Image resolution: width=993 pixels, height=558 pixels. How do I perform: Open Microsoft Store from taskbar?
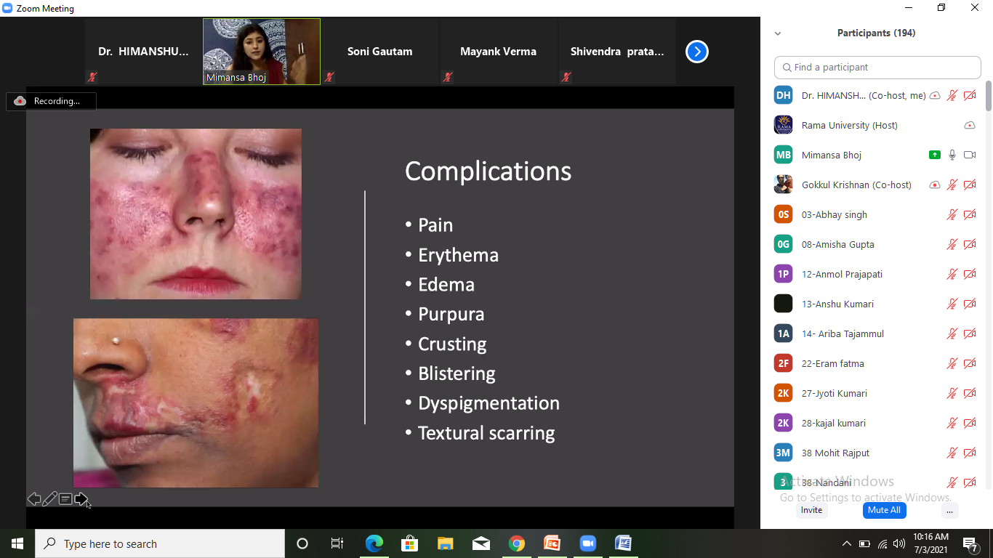click(x=409, y=543)
